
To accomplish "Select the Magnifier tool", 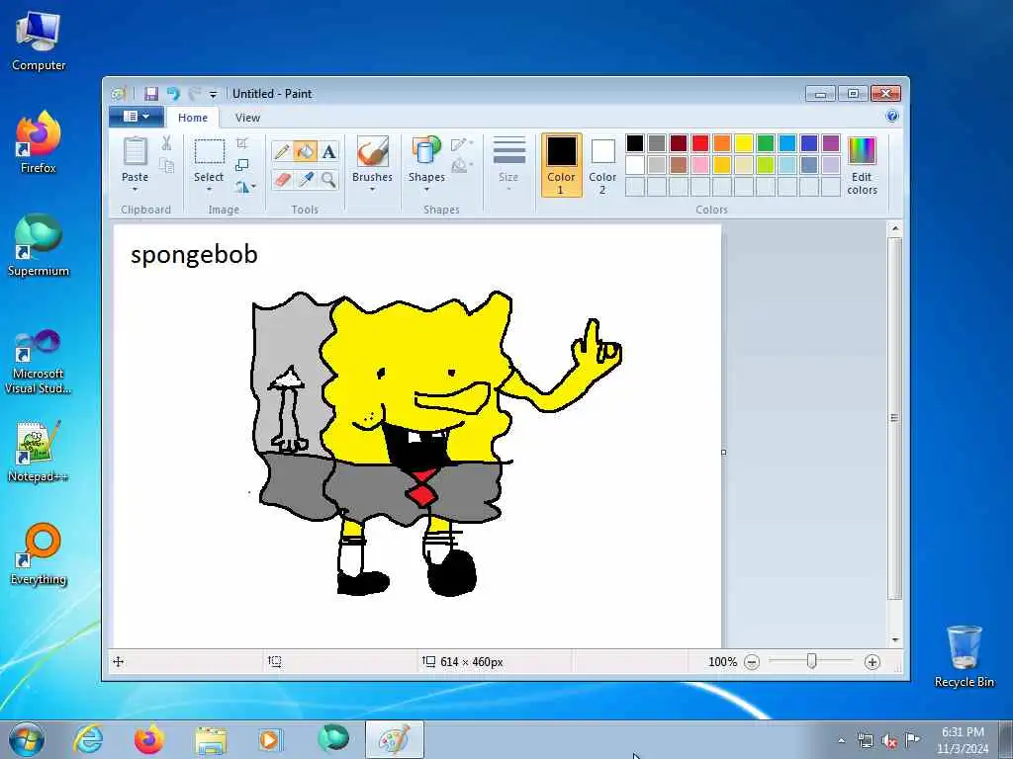I will click(328, 180).
